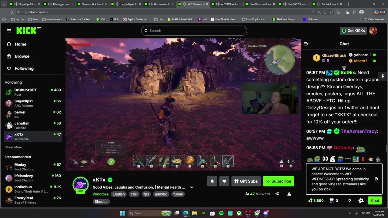Click the chat identity star badge icon

[361, 200]
